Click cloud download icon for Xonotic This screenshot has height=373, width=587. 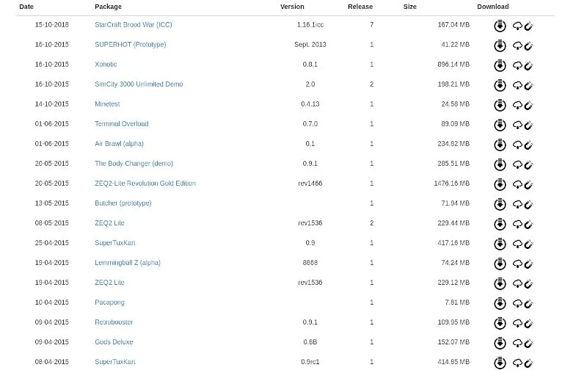[x=517, y=65]
